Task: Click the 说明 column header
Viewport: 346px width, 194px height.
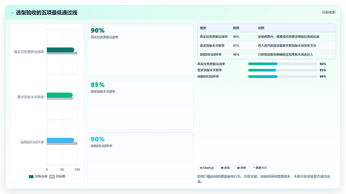Action: pyautogui.click(x=261, y=28)
